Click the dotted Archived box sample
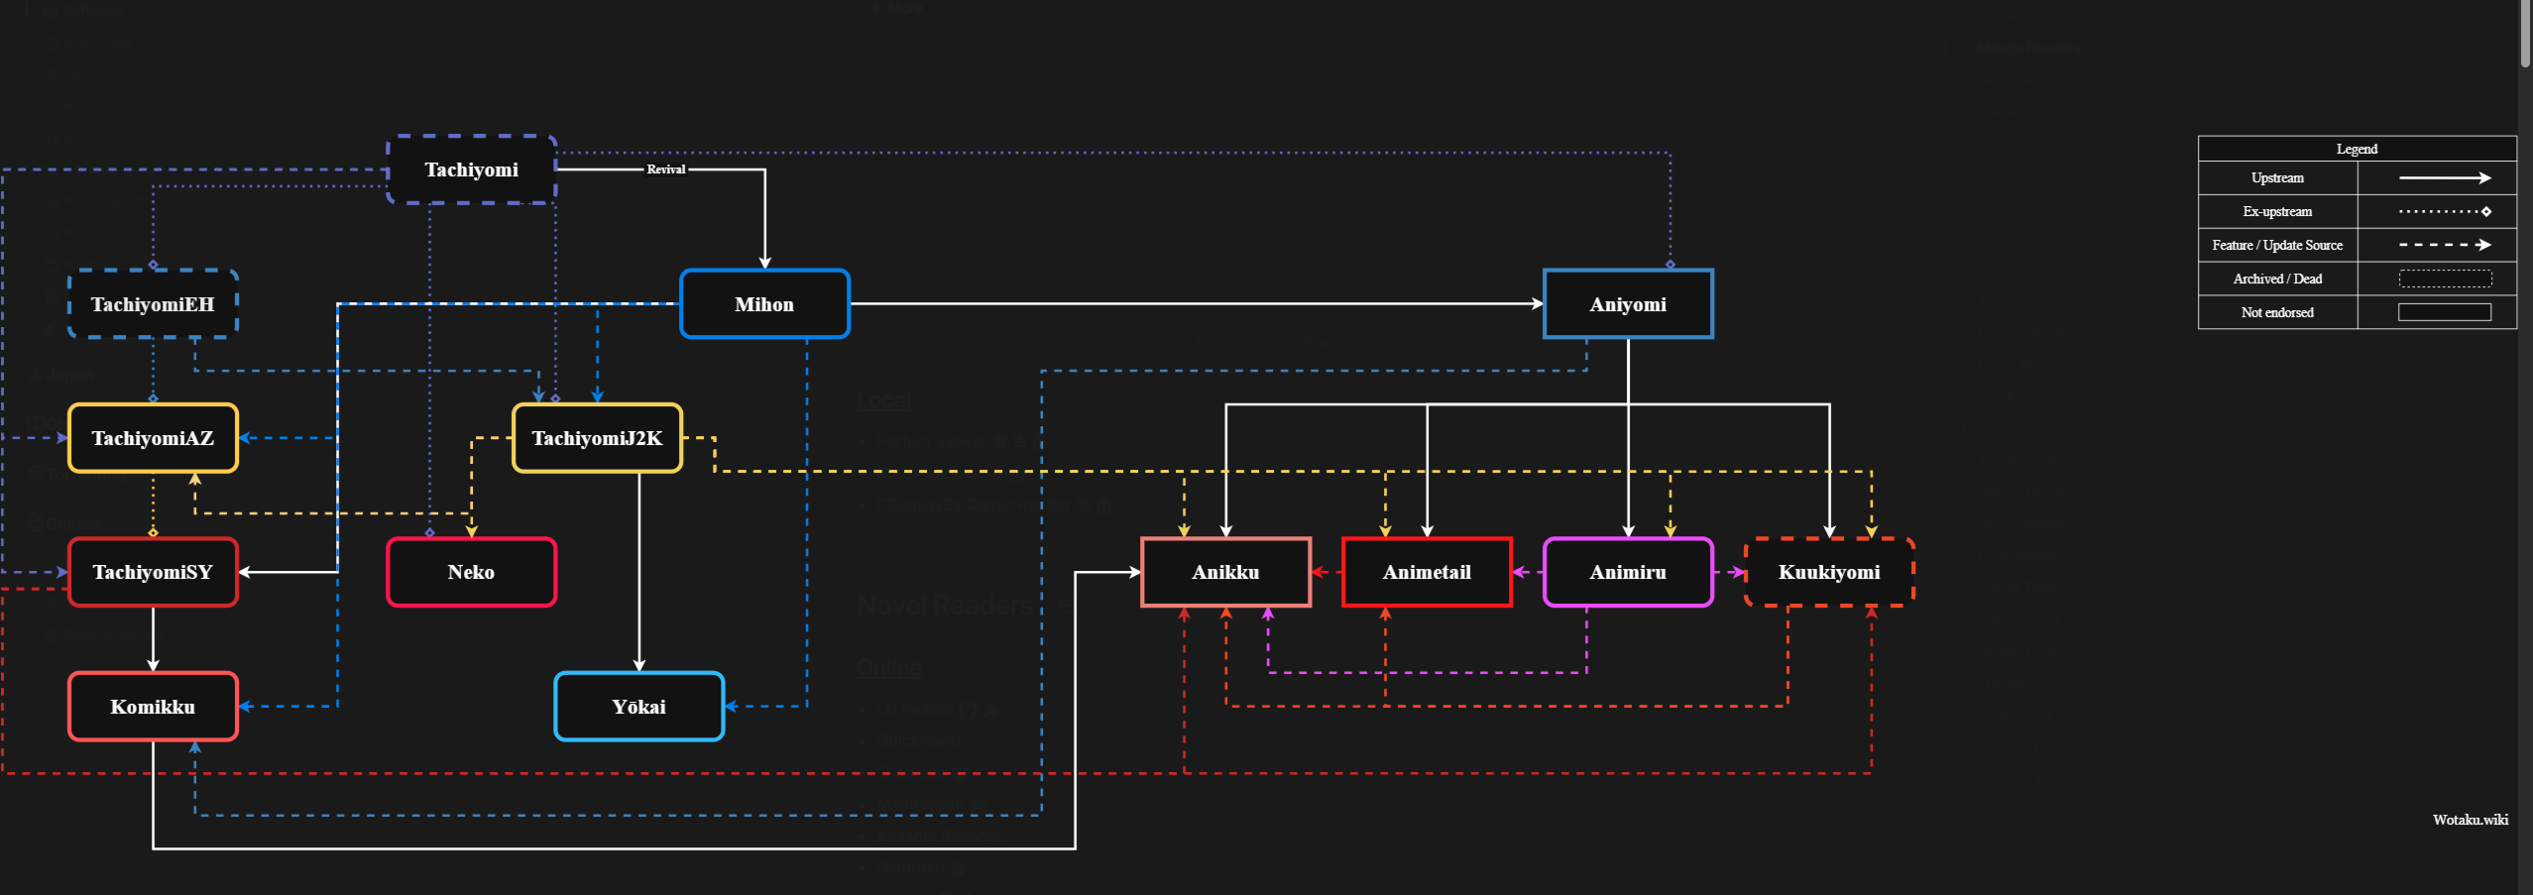This screenshot has width=2533, height=895. coord(2444,280)
